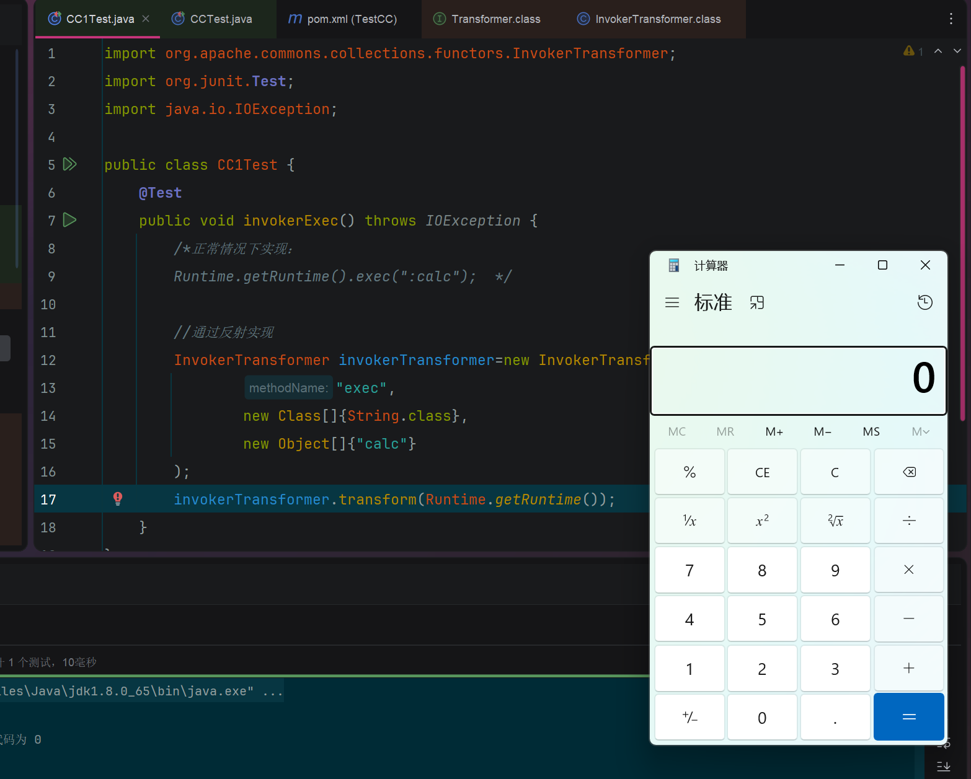
Task: Click the CE clear entry key
Action: (x=762, y=472)
